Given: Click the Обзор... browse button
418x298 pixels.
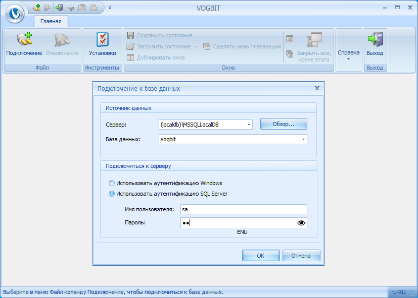Looking at the screenshot, I should (284, 124).
